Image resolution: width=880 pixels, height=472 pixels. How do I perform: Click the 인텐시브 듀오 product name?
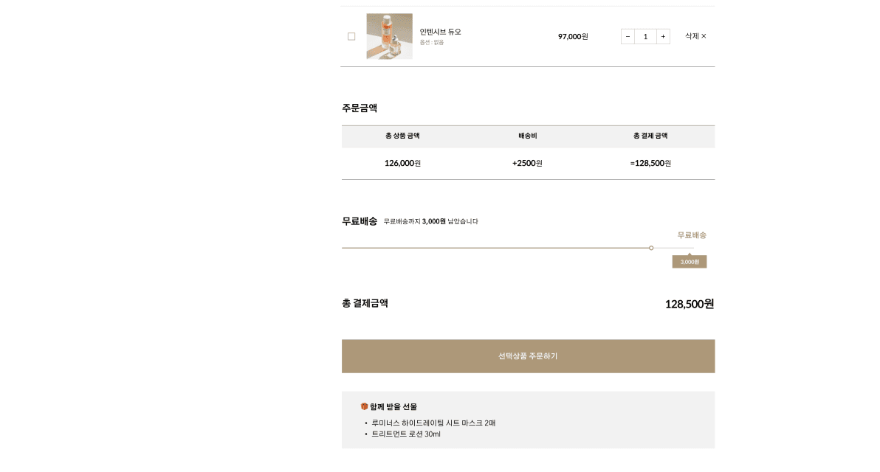tap(439, 32)
